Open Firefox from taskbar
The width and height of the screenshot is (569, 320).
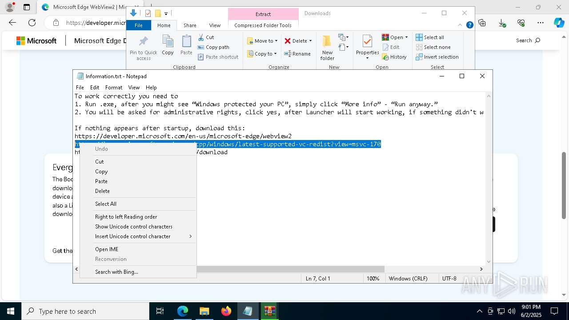click(x=226, y=311)
